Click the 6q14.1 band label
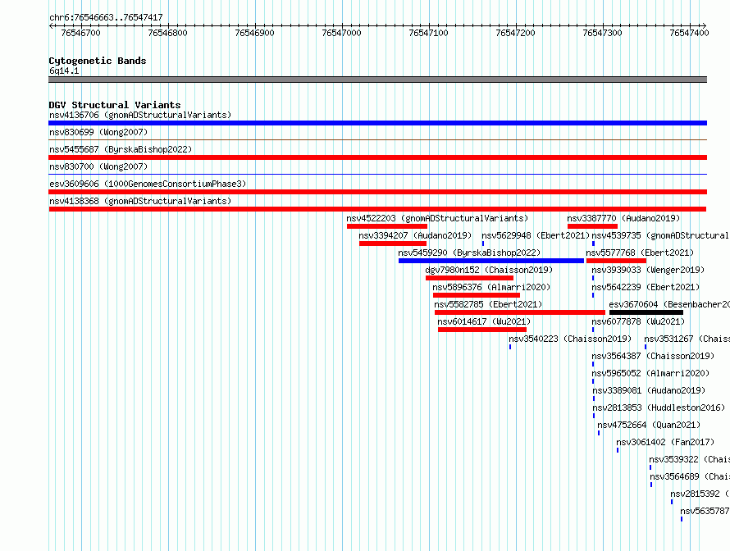 pos(64,71)
